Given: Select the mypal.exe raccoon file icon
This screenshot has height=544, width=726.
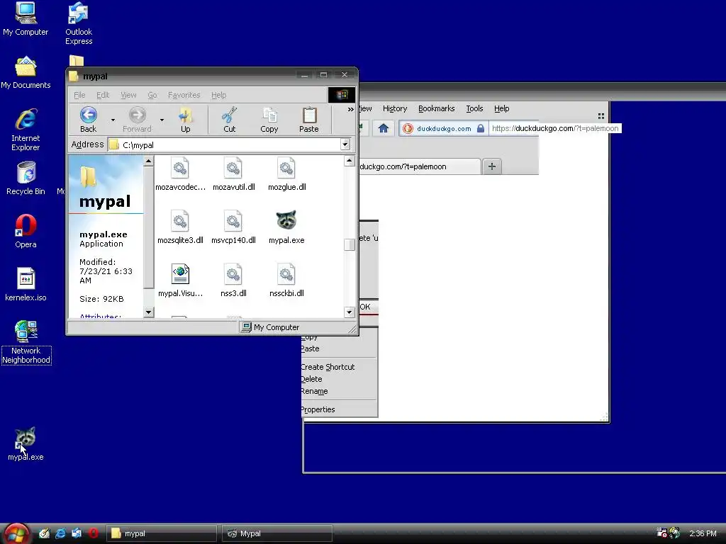Looking at the screenshot, I should pyautogui.click(x=286, y=227).
